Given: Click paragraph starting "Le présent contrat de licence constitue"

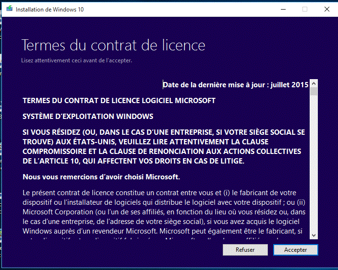Looking at the screenshot, I should pos(164,214).
